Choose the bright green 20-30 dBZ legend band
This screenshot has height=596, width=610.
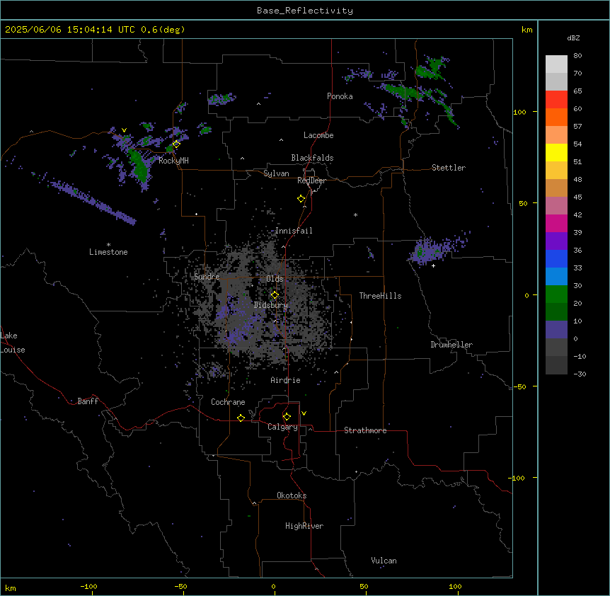click(556, 294)
